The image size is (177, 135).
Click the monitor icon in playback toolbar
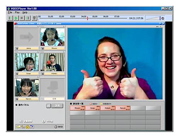click(34, 18)
